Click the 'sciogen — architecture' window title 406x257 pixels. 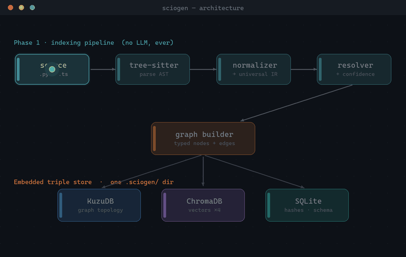(203, 8)
